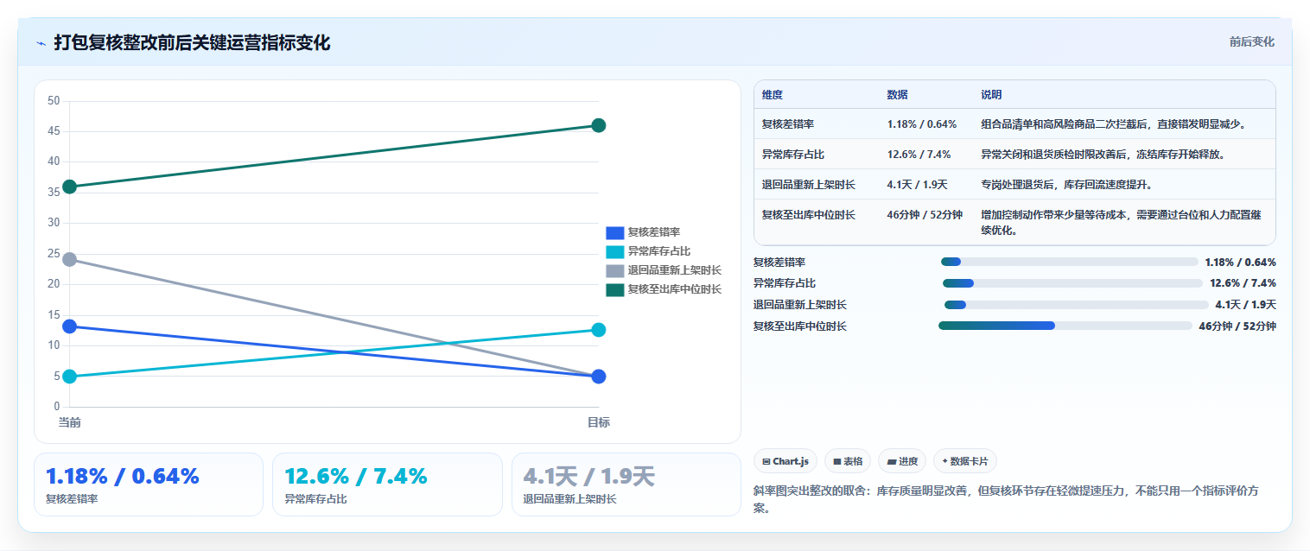Click the 进度 tag chip
1310x551 pixels.
(x=902, y=461)
